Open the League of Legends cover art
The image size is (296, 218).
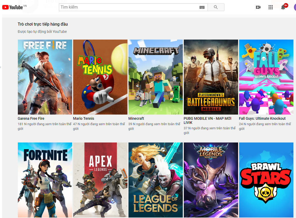point(156,180)
